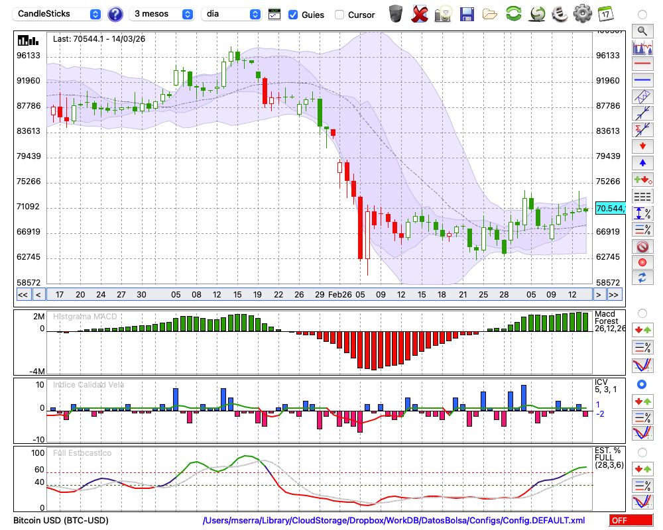
Task: Click the blue floppy disk save icon
Action: click(x=467, y=14)
